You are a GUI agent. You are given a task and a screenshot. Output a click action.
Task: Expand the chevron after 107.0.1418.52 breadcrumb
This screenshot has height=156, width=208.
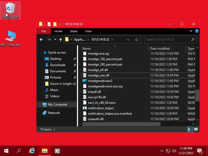point(112,40)
